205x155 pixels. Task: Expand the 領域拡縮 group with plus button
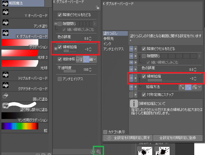point(56,49)
